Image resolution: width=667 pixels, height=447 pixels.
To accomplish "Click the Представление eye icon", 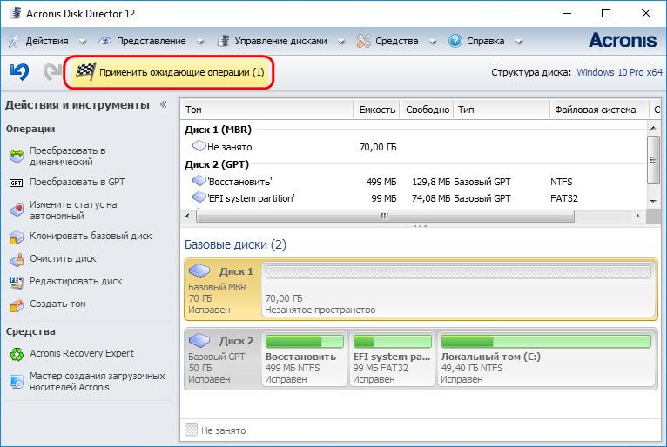I will pyautogui.click(x=104, y=40).
